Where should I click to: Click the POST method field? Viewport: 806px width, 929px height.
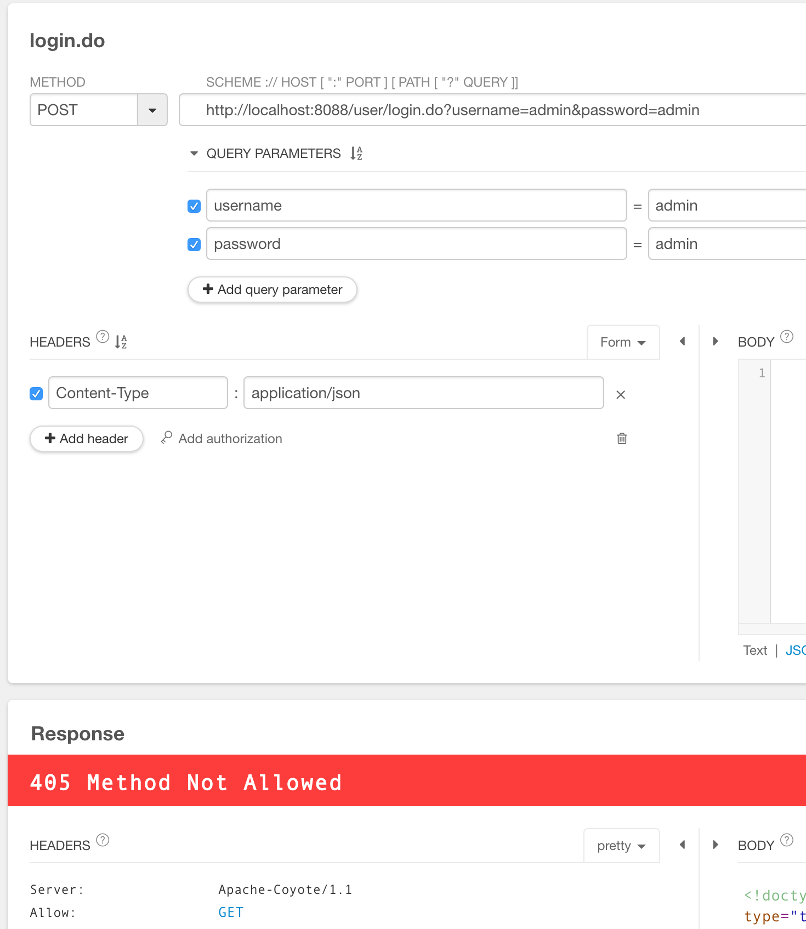83,110
